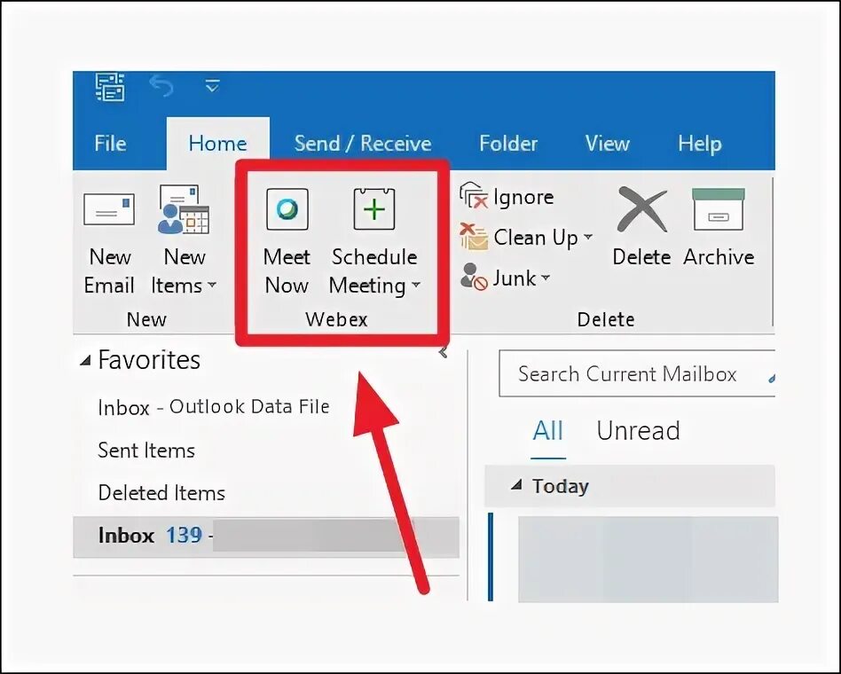841x674 pixels.
Task: Collapse the Favorites section triangle
Action: click(85, 361)
